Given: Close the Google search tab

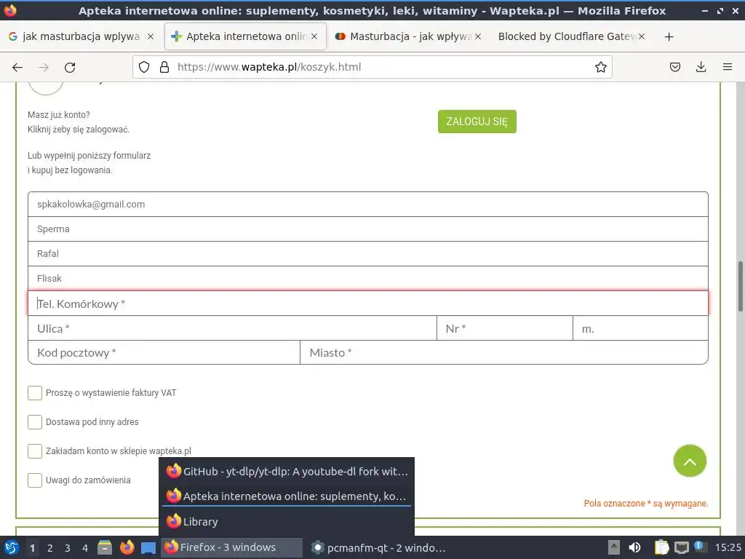Looking at the screenshot, I should tap(151, 36).
